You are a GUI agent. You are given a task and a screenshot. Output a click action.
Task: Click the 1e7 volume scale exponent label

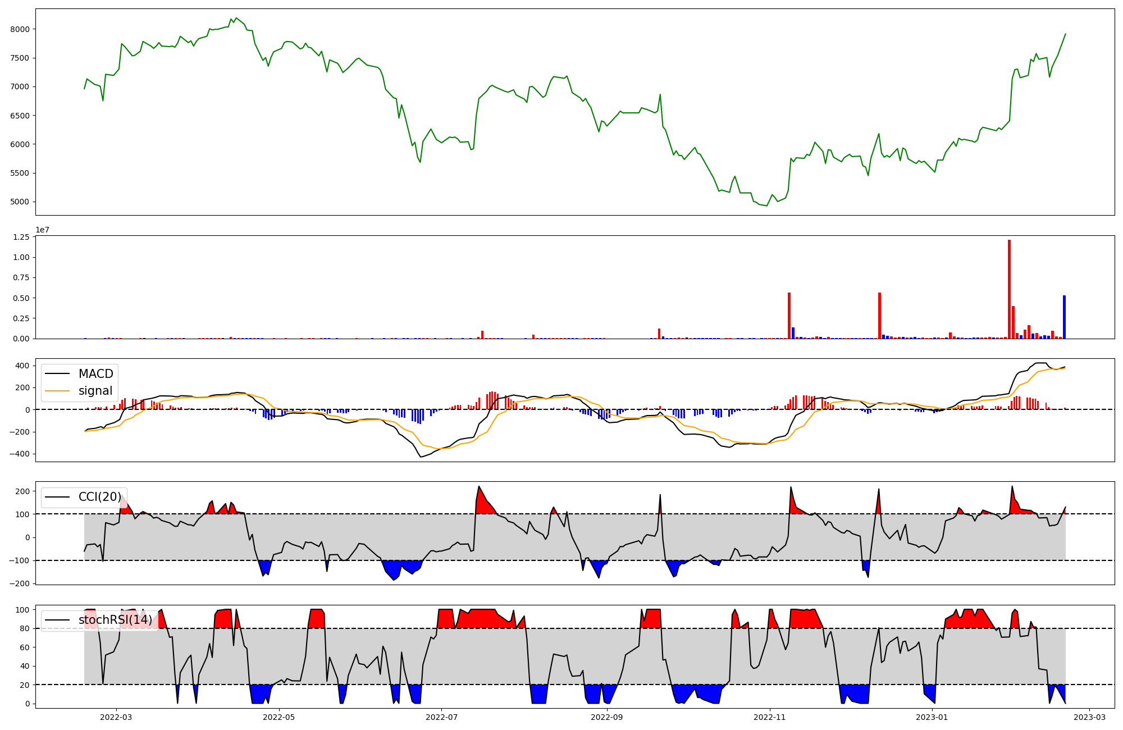click(x=42, y=230)
